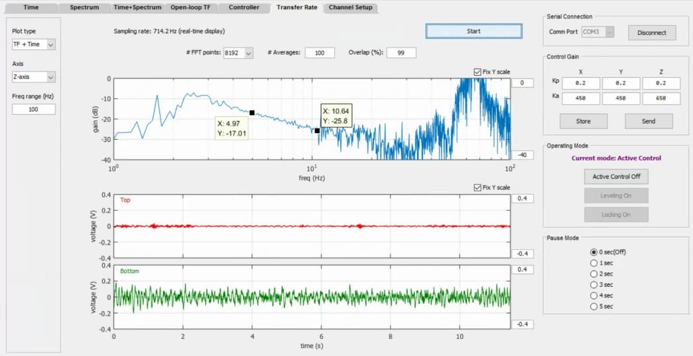This screenshot has height=356, width=693.
Task: Click the data cursor marker at 4.97 Hz
Action: click(252, 113)
